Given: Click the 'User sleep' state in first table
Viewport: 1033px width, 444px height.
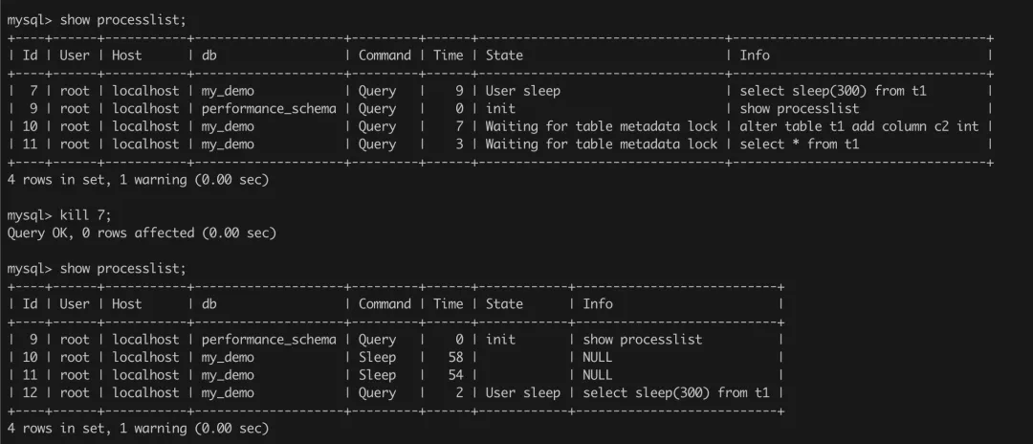Looking at the screenshot, I should coord(522,91).
